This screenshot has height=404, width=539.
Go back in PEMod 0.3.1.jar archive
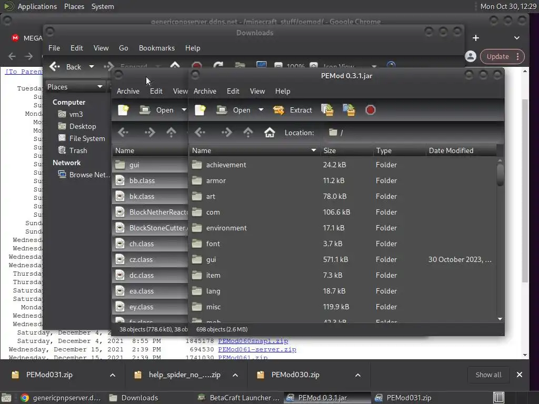tap(199, 133)
